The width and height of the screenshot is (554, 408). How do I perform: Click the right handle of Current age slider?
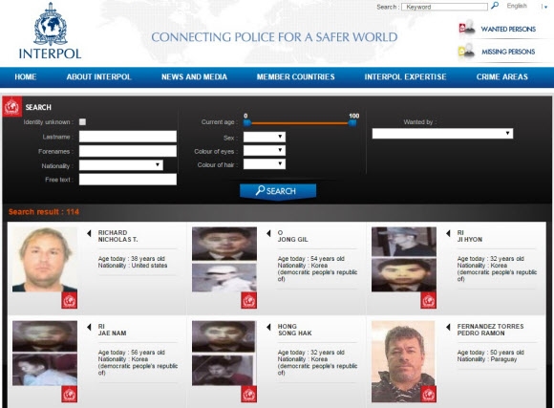coord(352,122)
